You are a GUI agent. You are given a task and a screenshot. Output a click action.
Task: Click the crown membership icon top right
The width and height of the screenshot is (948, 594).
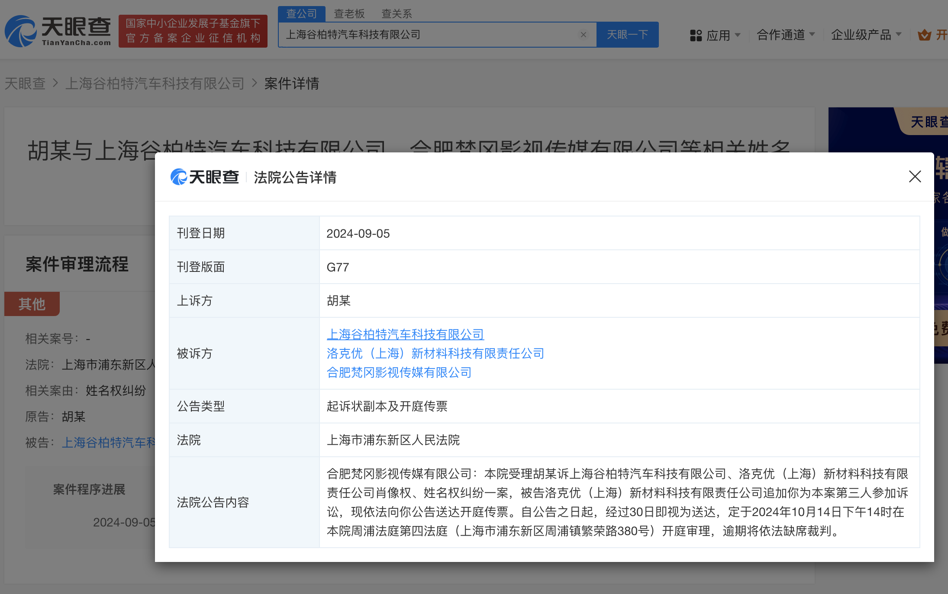pyautogui.click(x=925, y=35)
